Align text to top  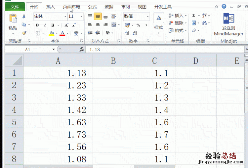[90, 16]
